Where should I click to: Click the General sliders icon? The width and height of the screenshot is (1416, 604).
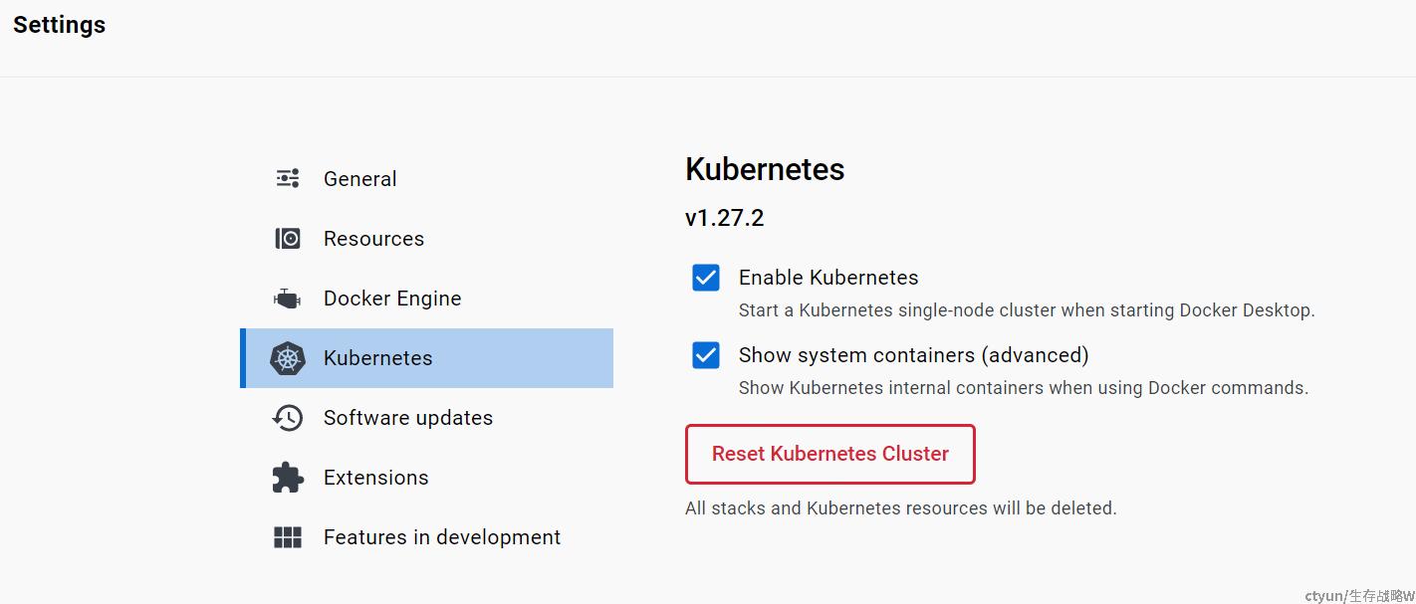pyautogui.click(x=288, y=179)
